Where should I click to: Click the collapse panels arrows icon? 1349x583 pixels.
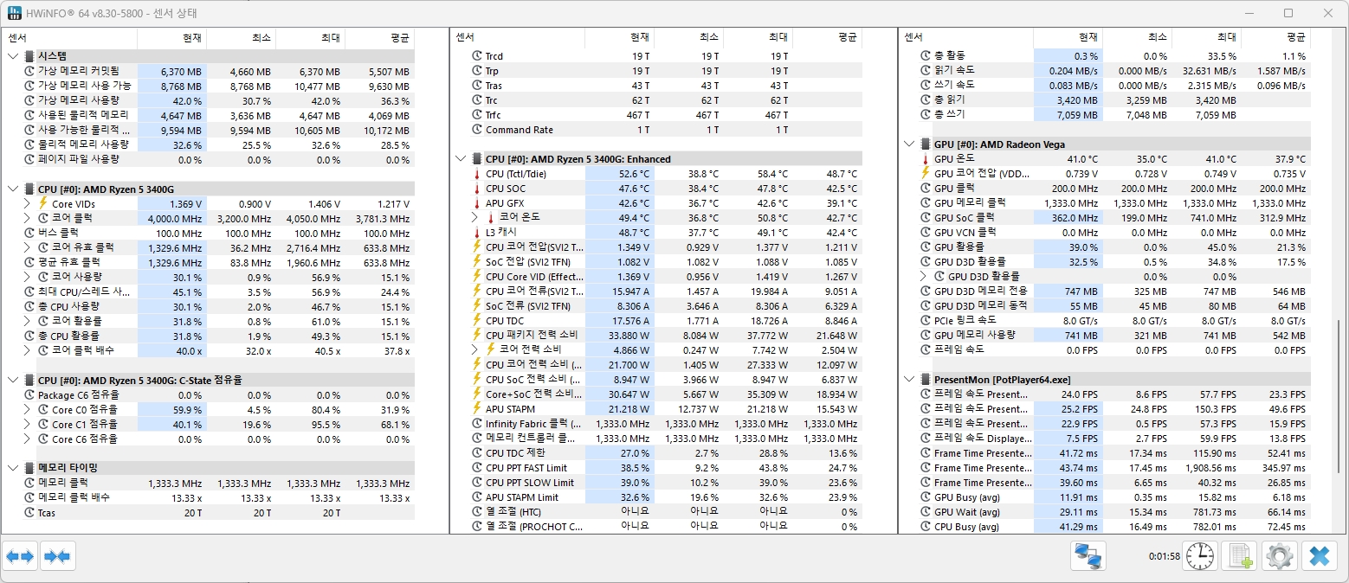tap(58, 556)
